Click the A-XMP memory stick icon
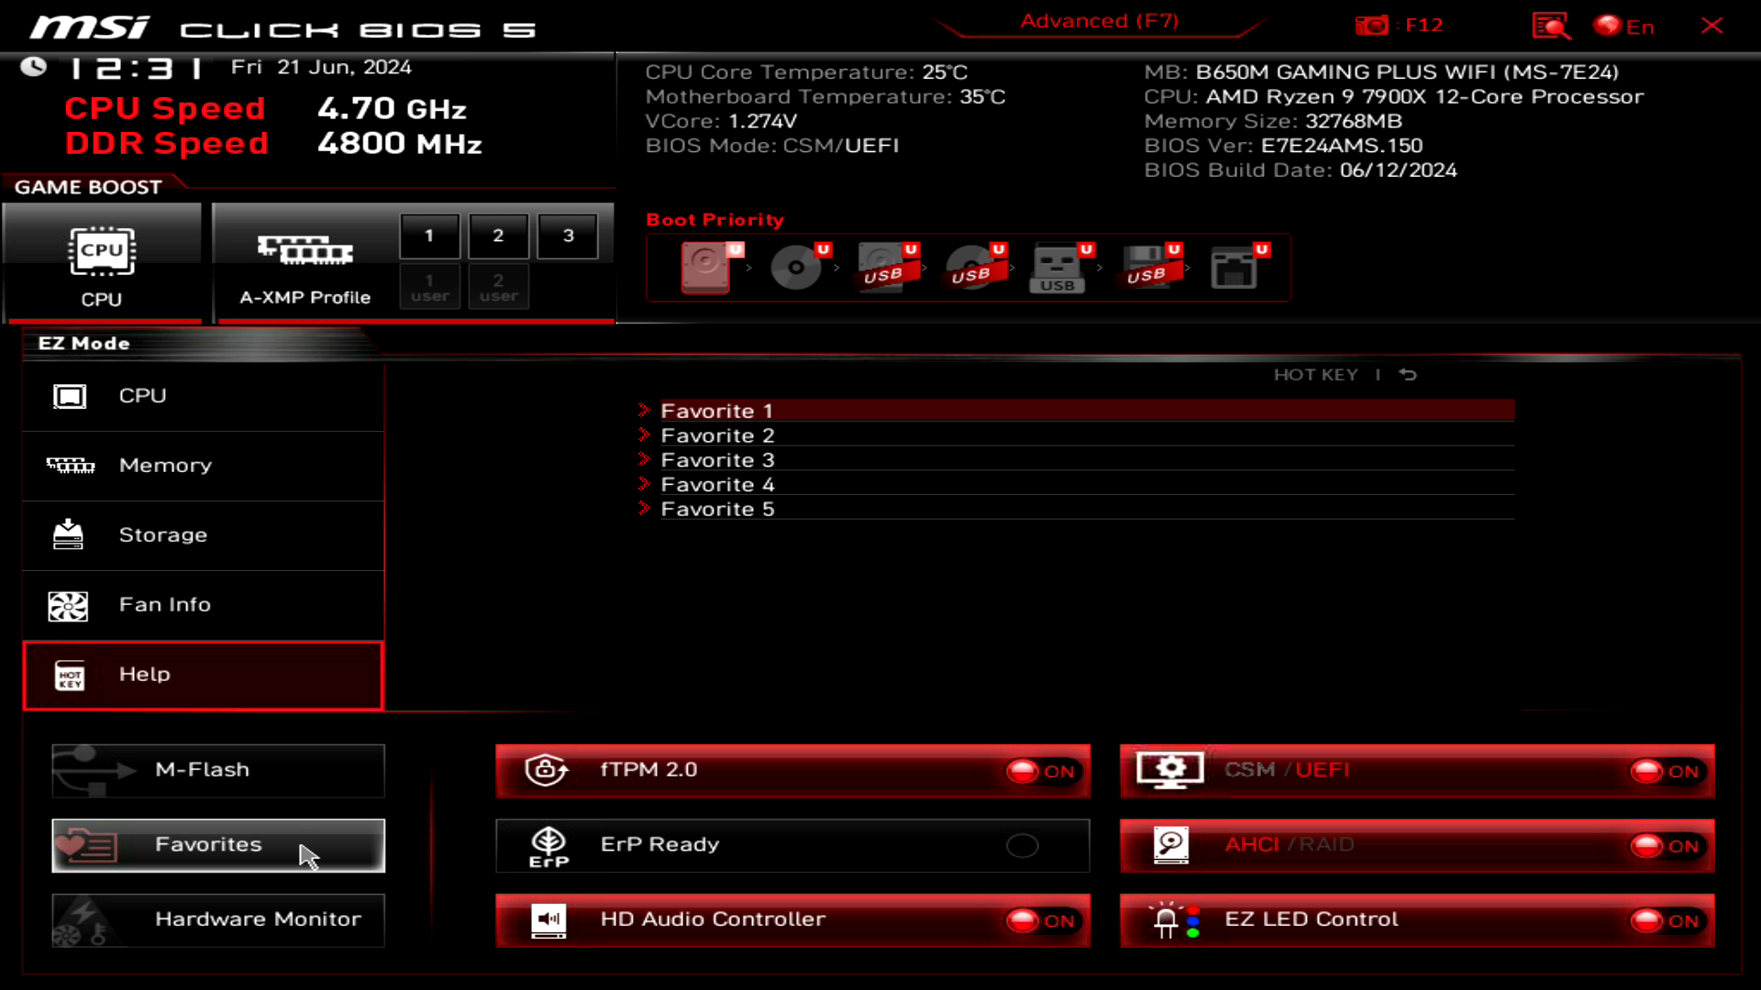 [305, 249]
